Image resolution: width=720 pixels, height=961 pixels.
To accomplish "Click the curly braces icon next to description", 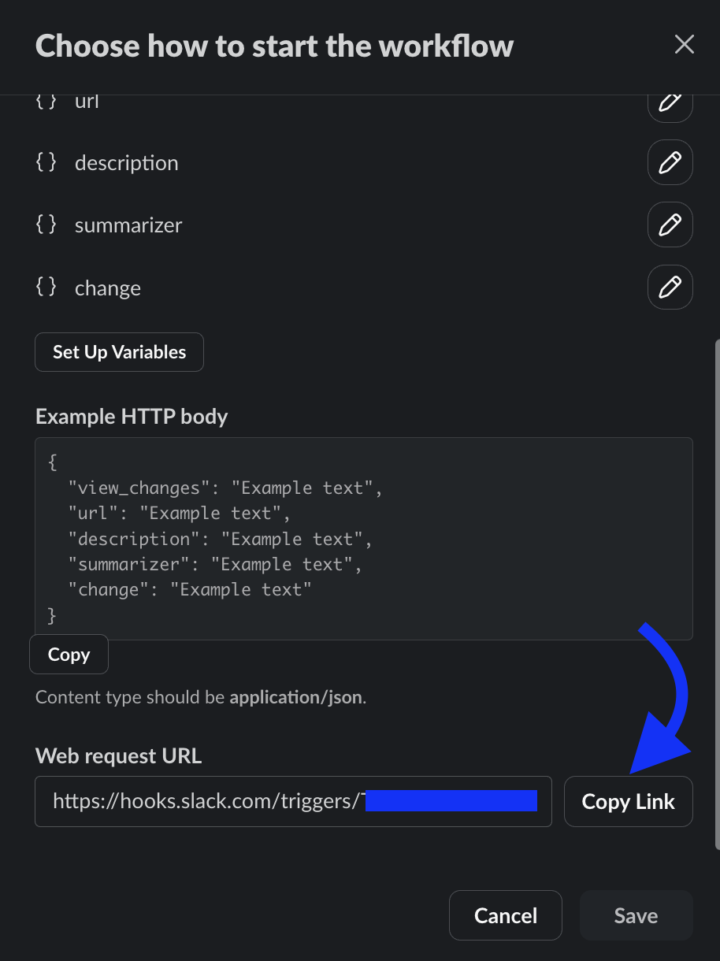I will [x=46, y=162].
